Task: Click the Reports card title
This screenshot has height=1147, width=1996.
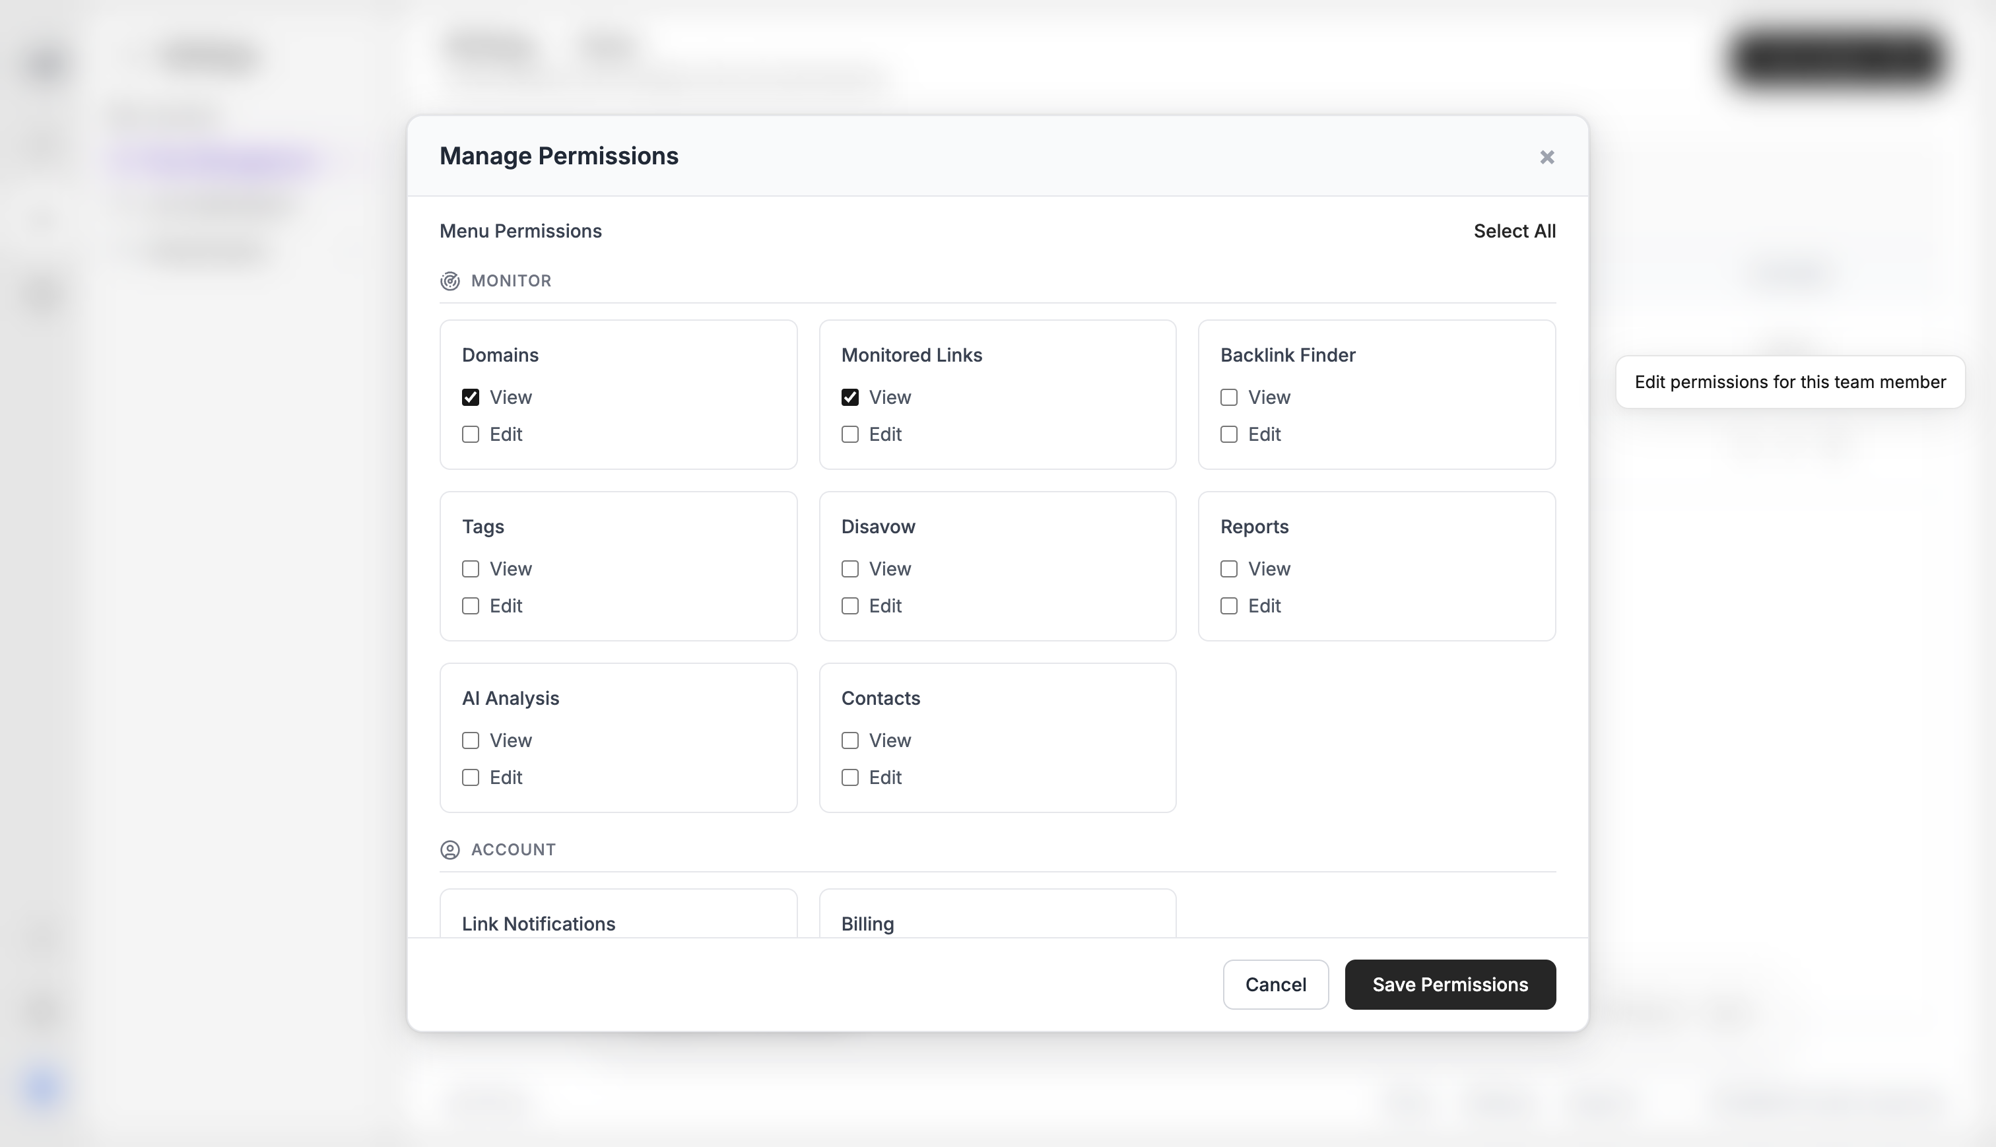Action: (x=1254, y=527)
